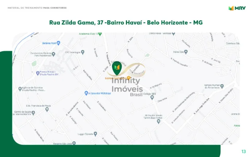Image resolution: width=252 pixels, height=157 pixels.
Task: Click the 'Betânia Point' map label
Action: pos(49,43)
